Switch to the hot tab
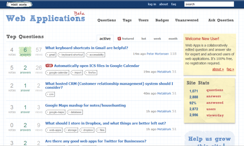 click(x=144, y=38)
